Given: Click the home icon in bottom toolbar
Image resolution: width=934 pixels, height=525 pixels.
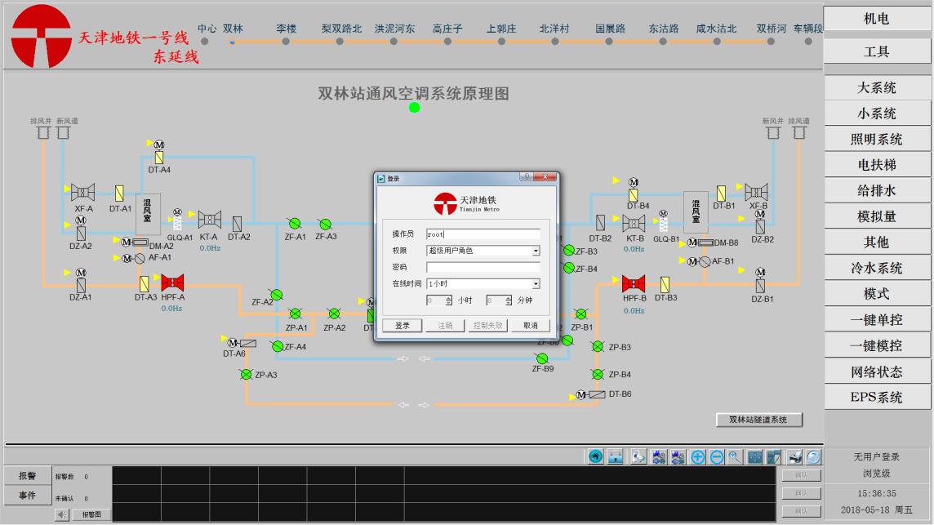Looking at the screenshot, I should click(595, 456).
